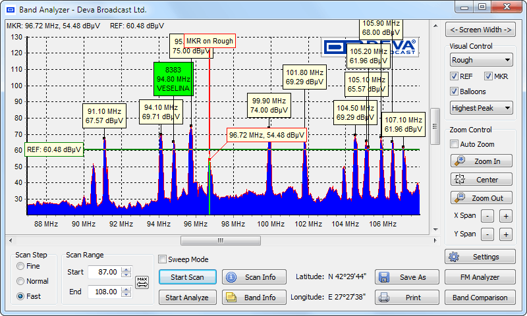Image resolution: width=527 pixels, height=316 pixels.
Task: Open the Rough visual control dropdown
Action: pyautogui.click(x=480, y=60)
